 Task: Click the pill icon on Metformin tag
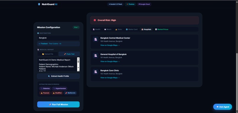pyautogui.click(x=66, y=93)
